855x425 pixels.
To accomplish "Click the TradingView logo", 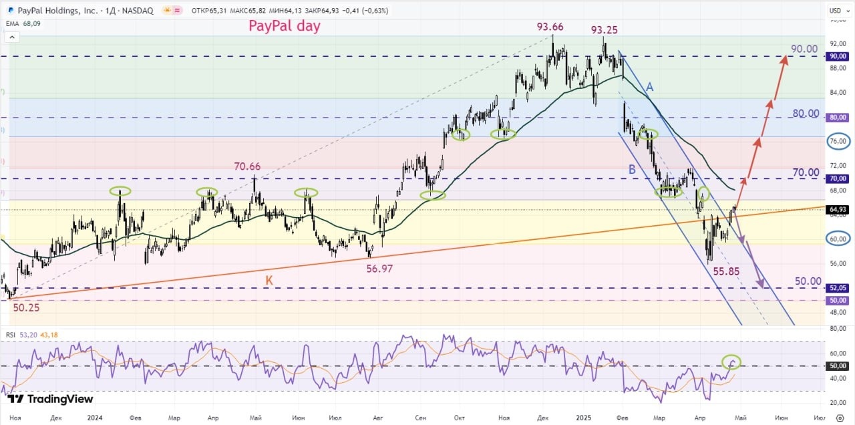I will pyautogui.click(x=50, y=399).
